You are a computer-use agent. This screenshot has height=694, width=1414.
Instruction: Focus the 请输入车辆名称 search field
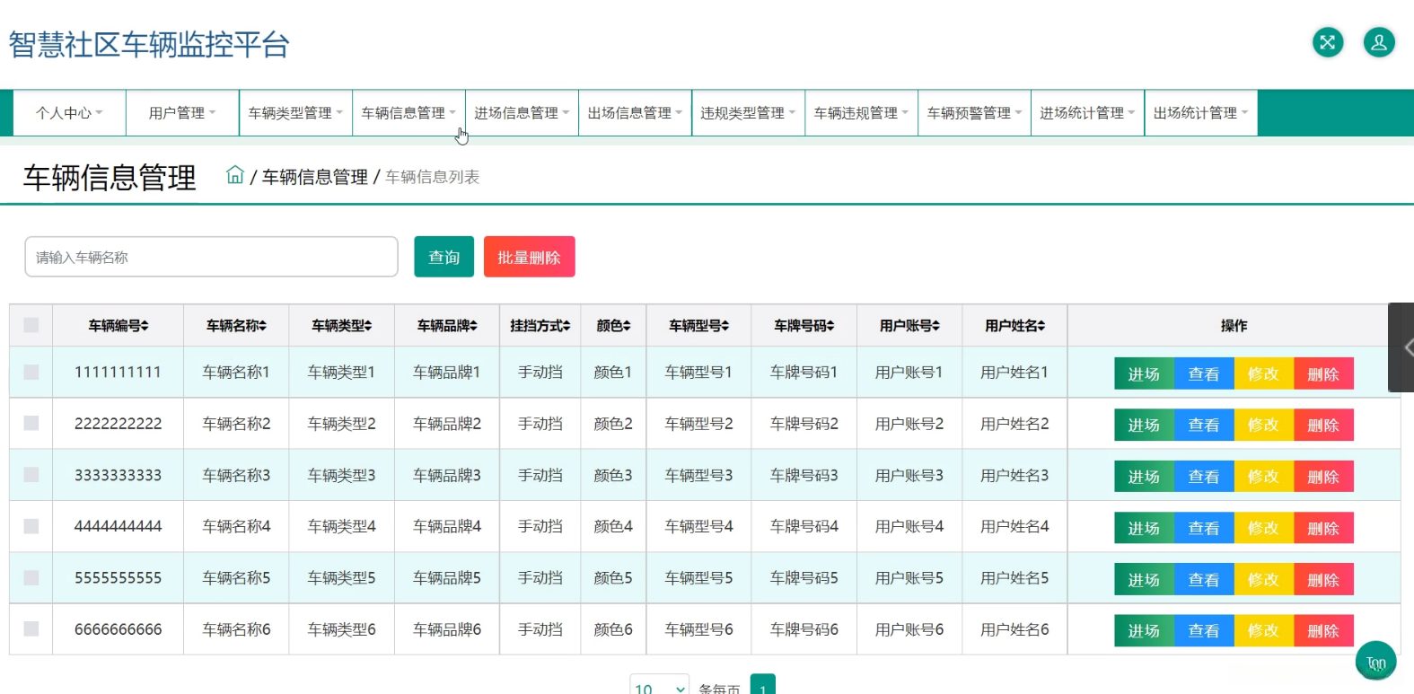point(211,258)
